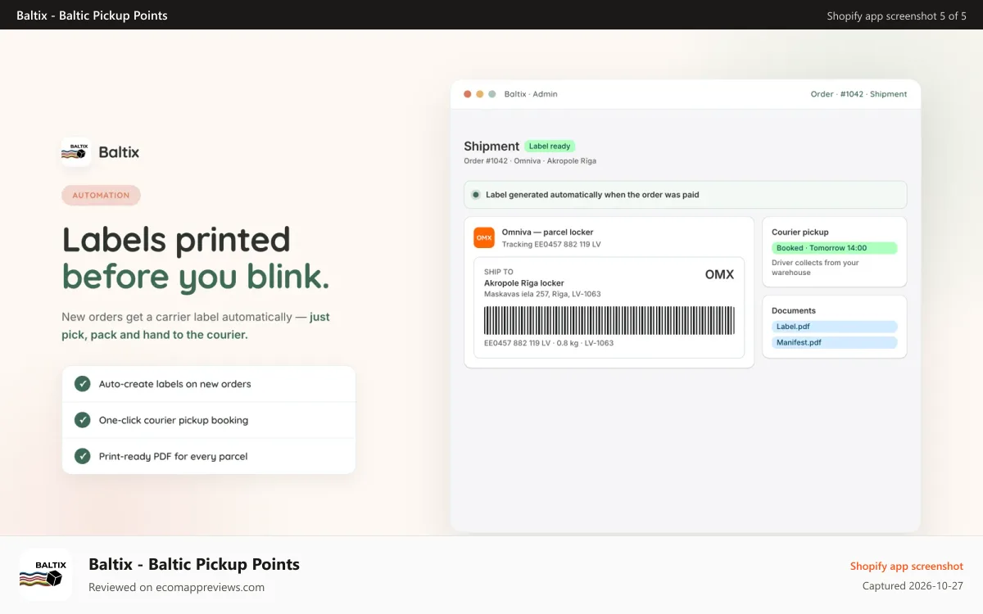Click the Maskavas iela 257 address
The image size is (983, 614).
click(542, 295)
